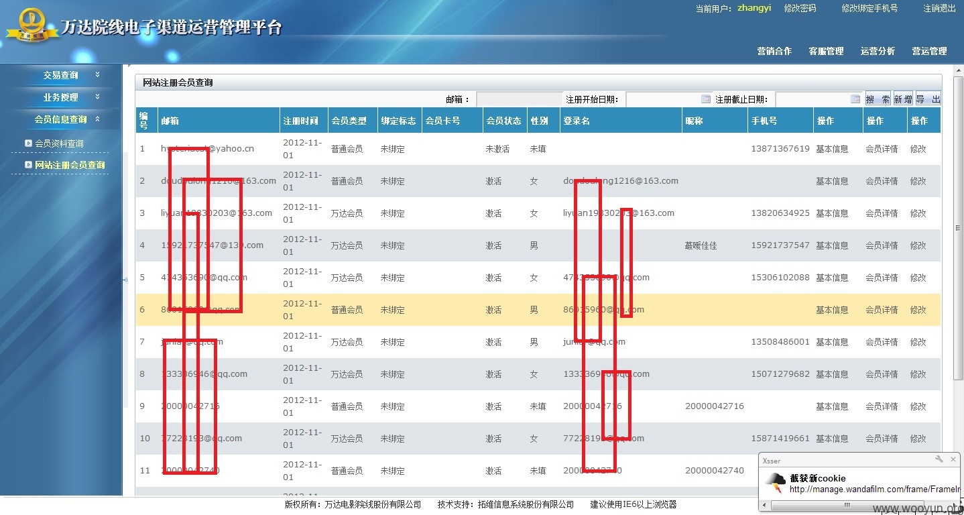
Task: Expand the 业务授理 sidebar section
Action: coord(60,97)
